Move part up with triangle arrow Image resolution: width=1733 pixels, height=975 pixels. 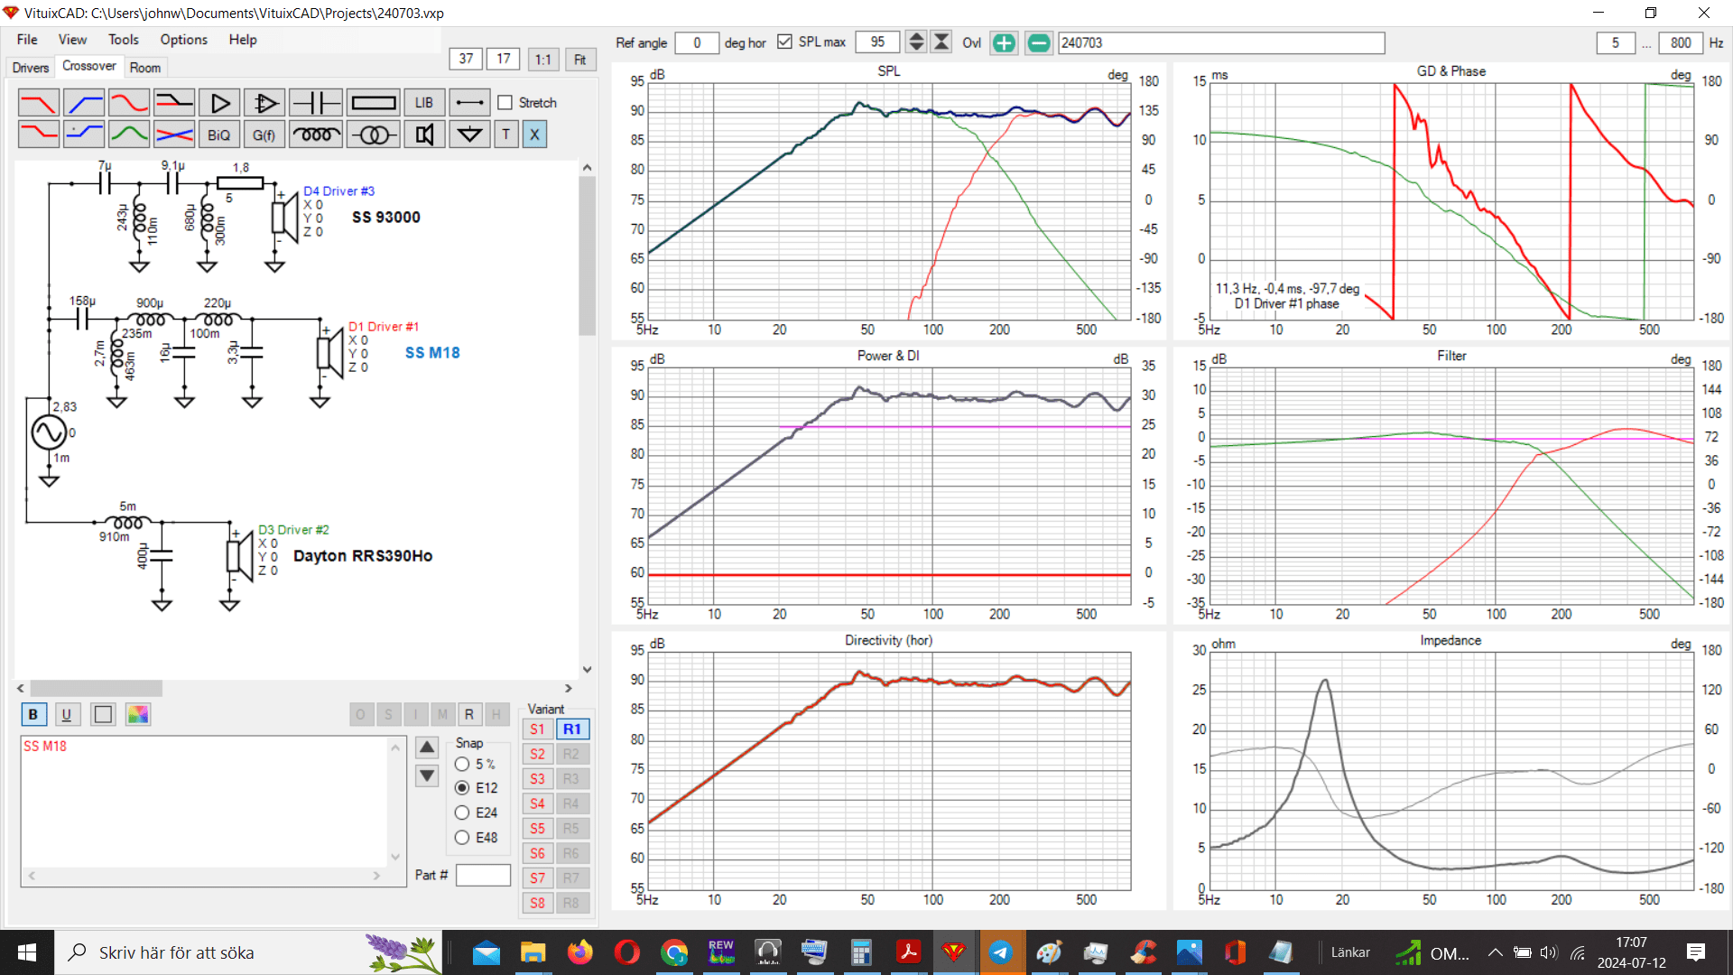point(427,747)
